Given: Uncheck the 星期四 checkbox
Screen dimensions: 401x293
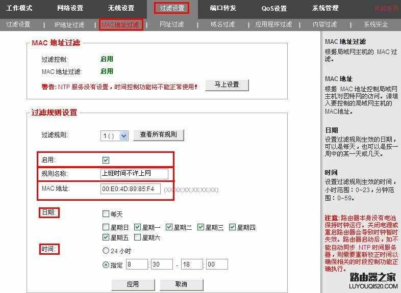Looking at the screenshot, I should pos(232,227).
